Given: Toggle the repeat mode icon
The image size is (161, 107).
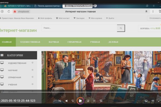Looking at the screenshot, I should tap(101, 101).
